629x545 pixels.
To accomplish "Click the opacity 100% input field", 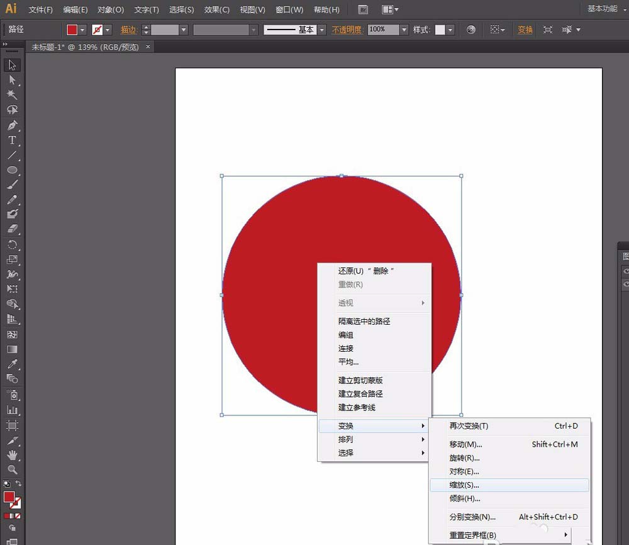I will (384, 30).
